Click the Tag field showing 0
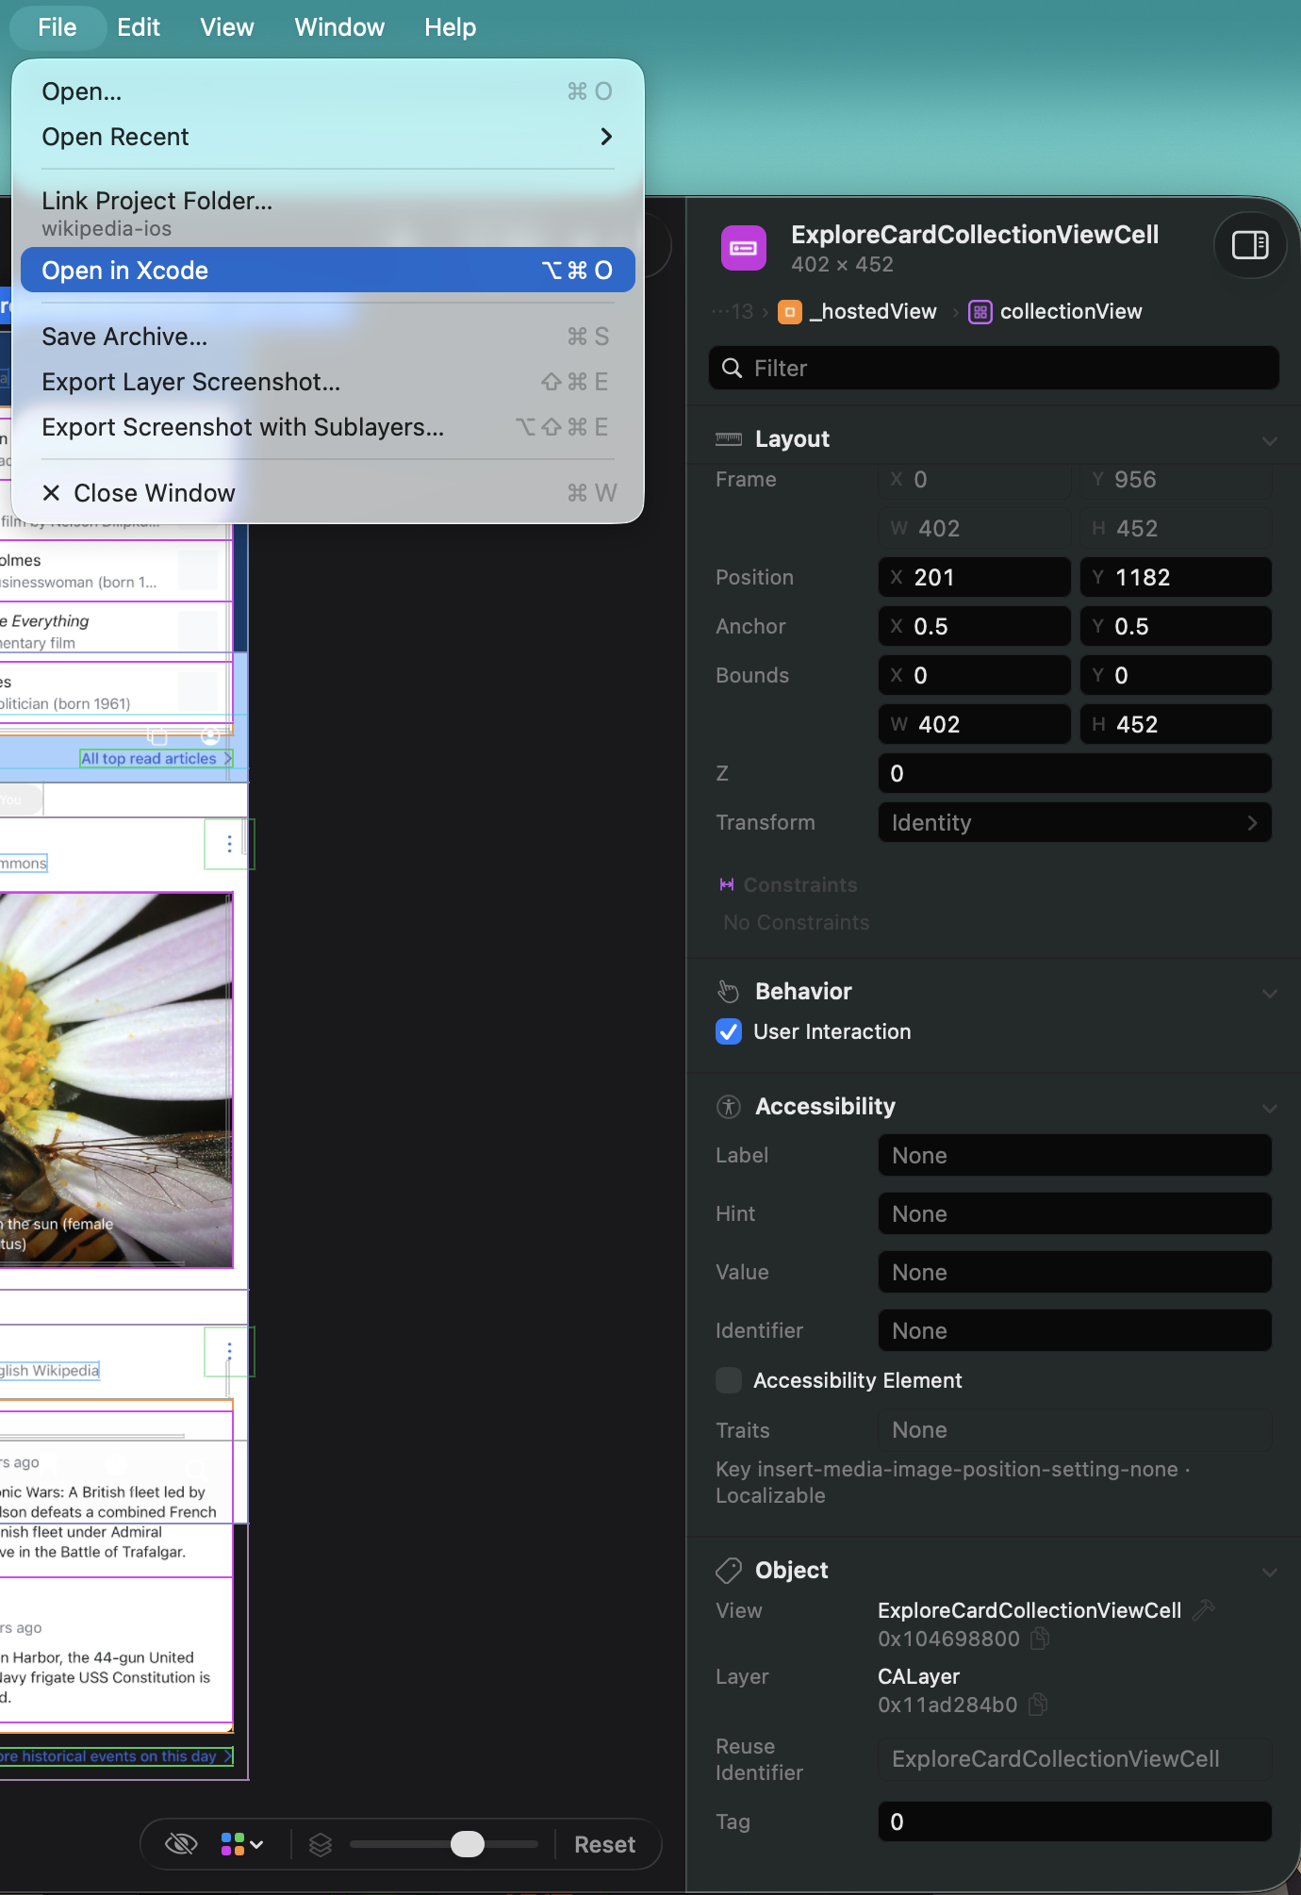The image size is (1301, 1895). pyautogui.click(x=1075, y=1821)
